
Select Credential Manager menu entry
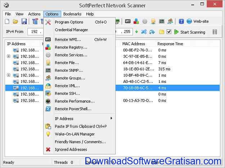[x=79, y=30]
